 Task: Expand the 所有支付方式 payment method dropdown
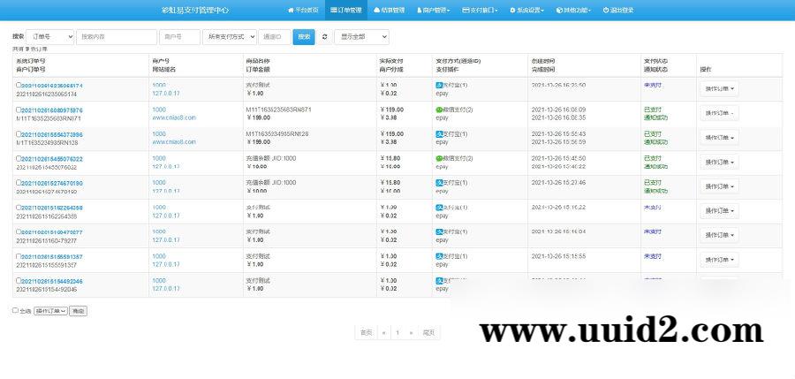229,37
